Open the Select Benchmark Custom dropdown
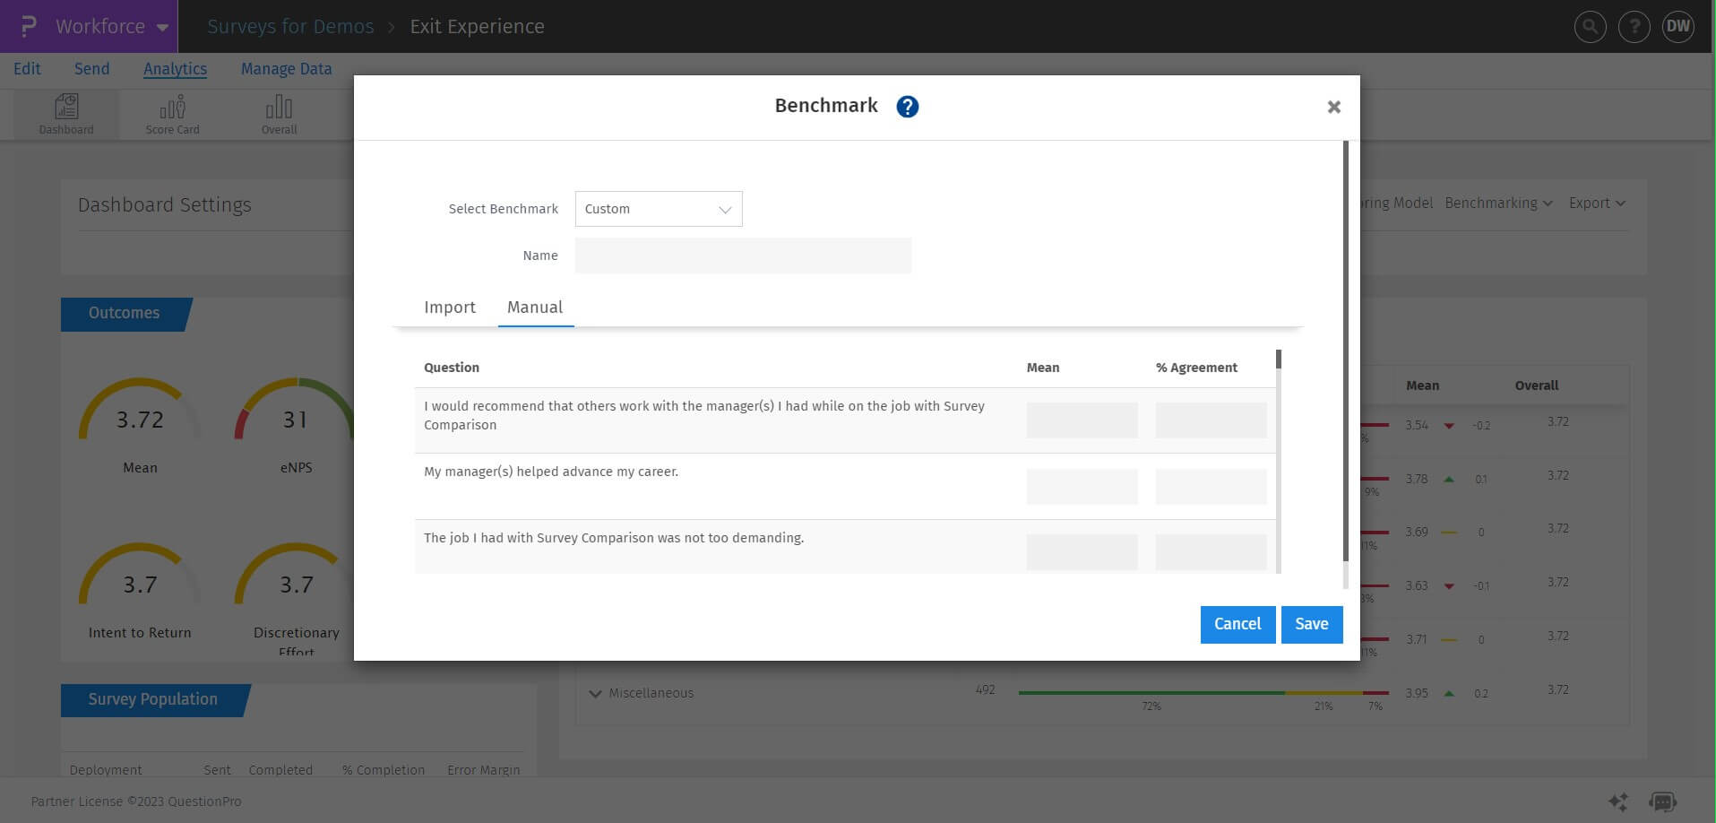 pyautogui.click(x=658, y=208)
